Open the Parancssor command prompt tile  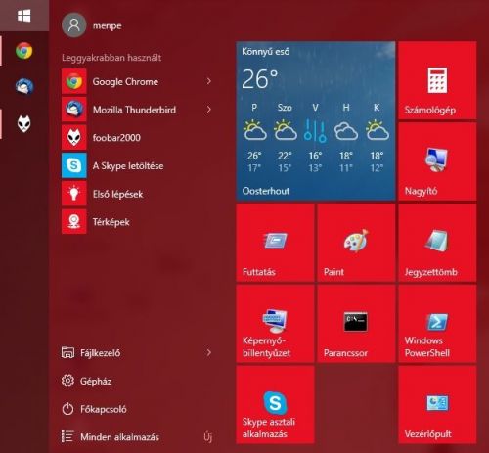click(x=356, y=324)
